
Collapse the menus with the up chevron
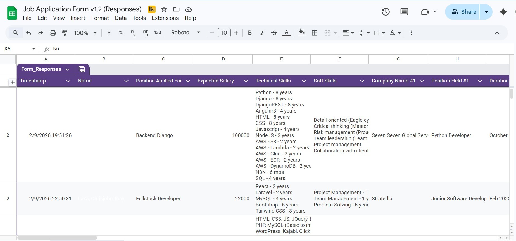pos(497,33)
